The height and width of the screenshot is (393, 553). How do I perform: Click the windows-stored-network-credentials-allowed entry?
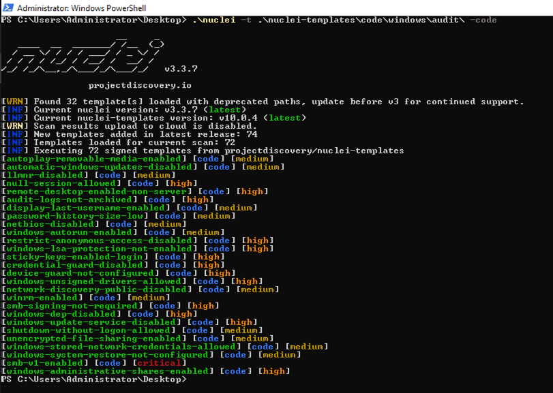(121, 347)
